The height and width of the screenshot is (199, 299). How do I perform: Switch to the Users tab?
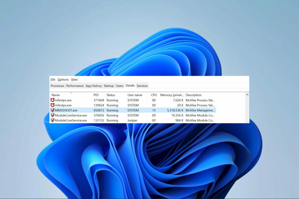click(x=119, y=86)
